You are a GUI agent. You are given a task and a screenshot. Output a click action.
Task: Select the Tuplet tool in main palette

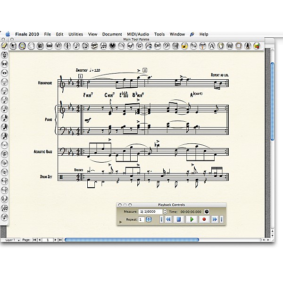click(x=103, y=46)
